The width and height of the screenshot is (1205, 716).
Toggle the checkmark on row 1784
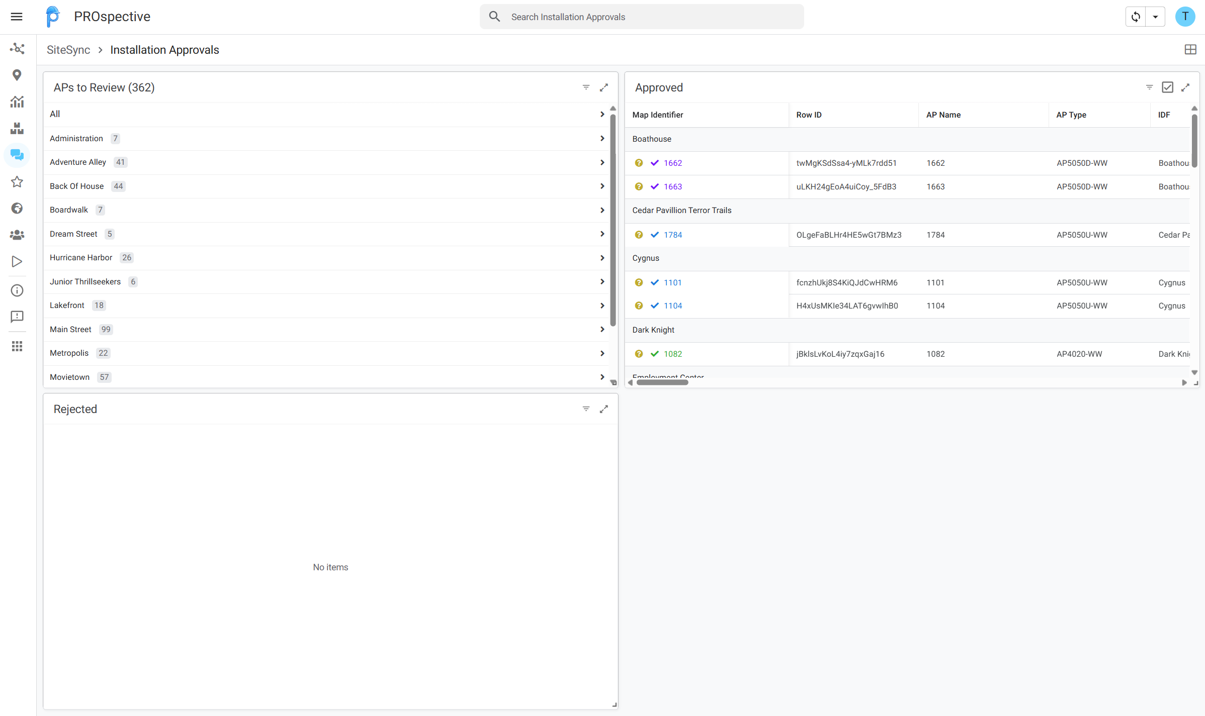(655, 235)
